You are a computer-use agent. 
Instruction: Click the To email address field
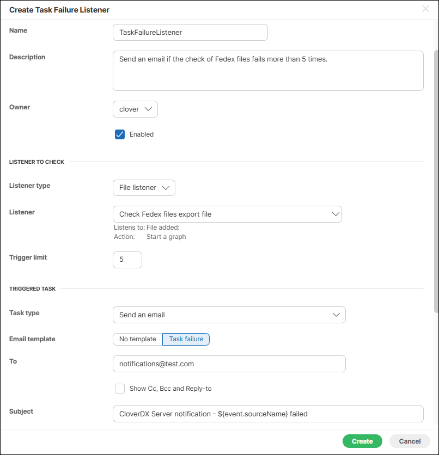(x=229, y=364)
